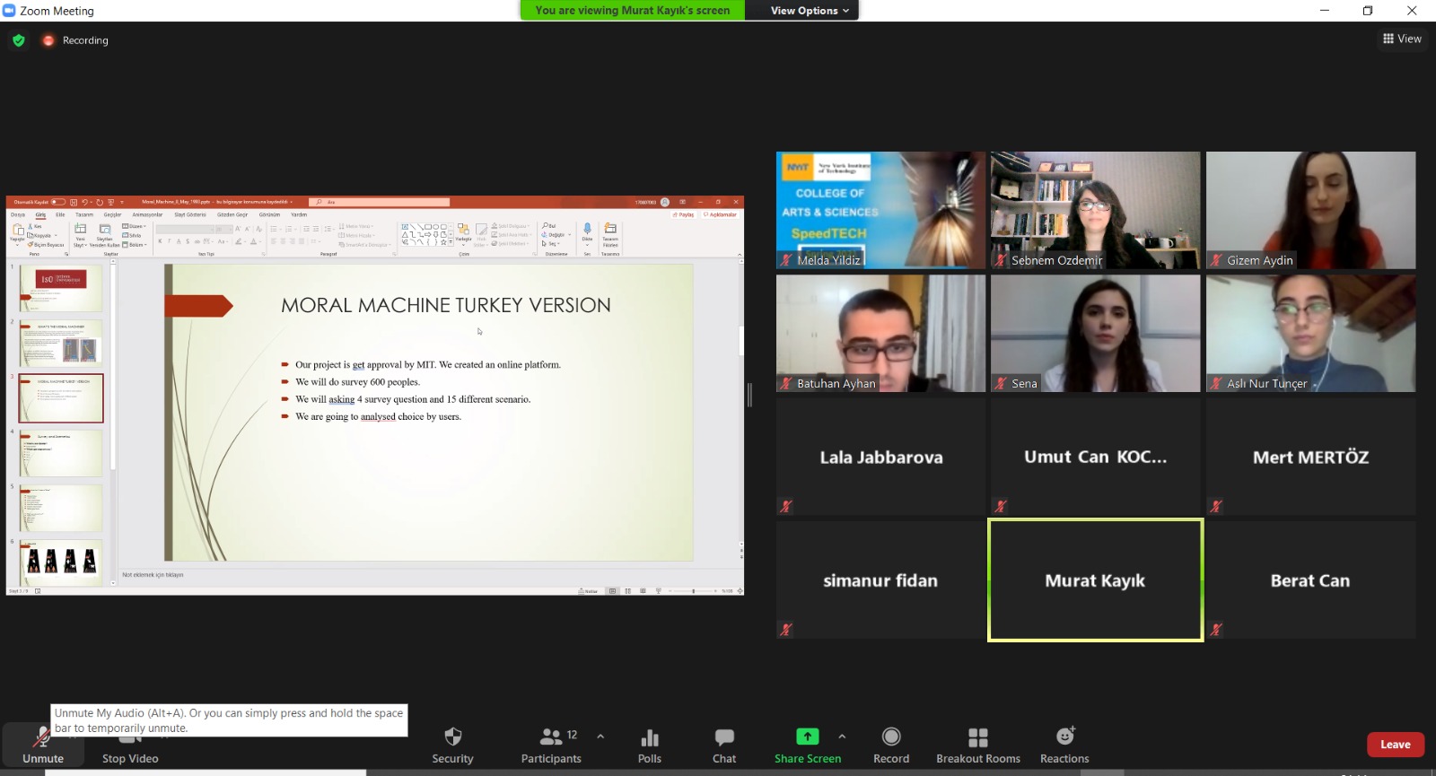Open the View layout menu

pyautogui.click(x=1402, y=39)
